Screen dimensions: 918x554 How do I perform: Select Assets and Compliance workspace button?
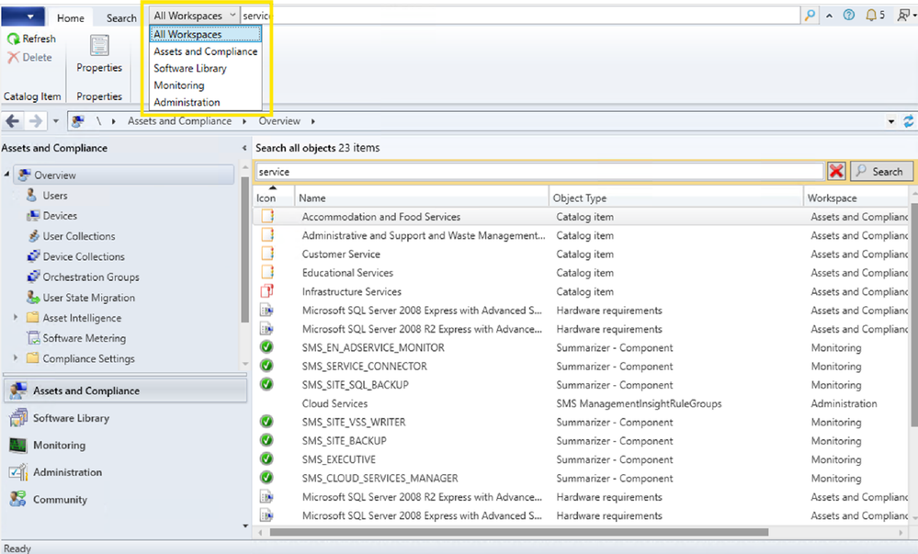pyautogui.click(x=125, y=390)
